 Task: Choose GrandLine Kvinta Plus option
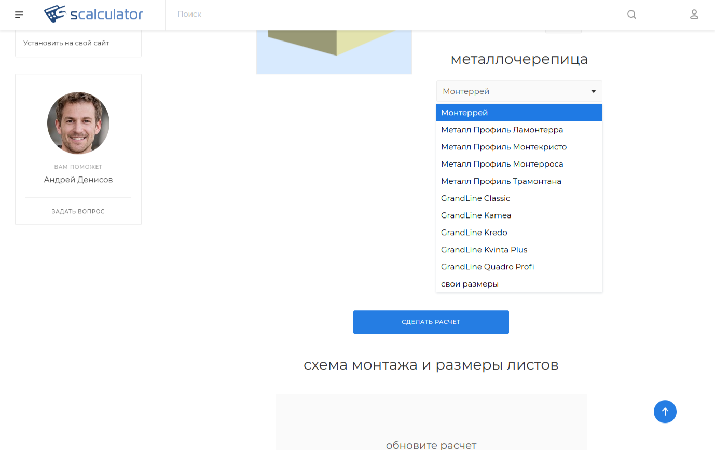[x=519, y=250]
